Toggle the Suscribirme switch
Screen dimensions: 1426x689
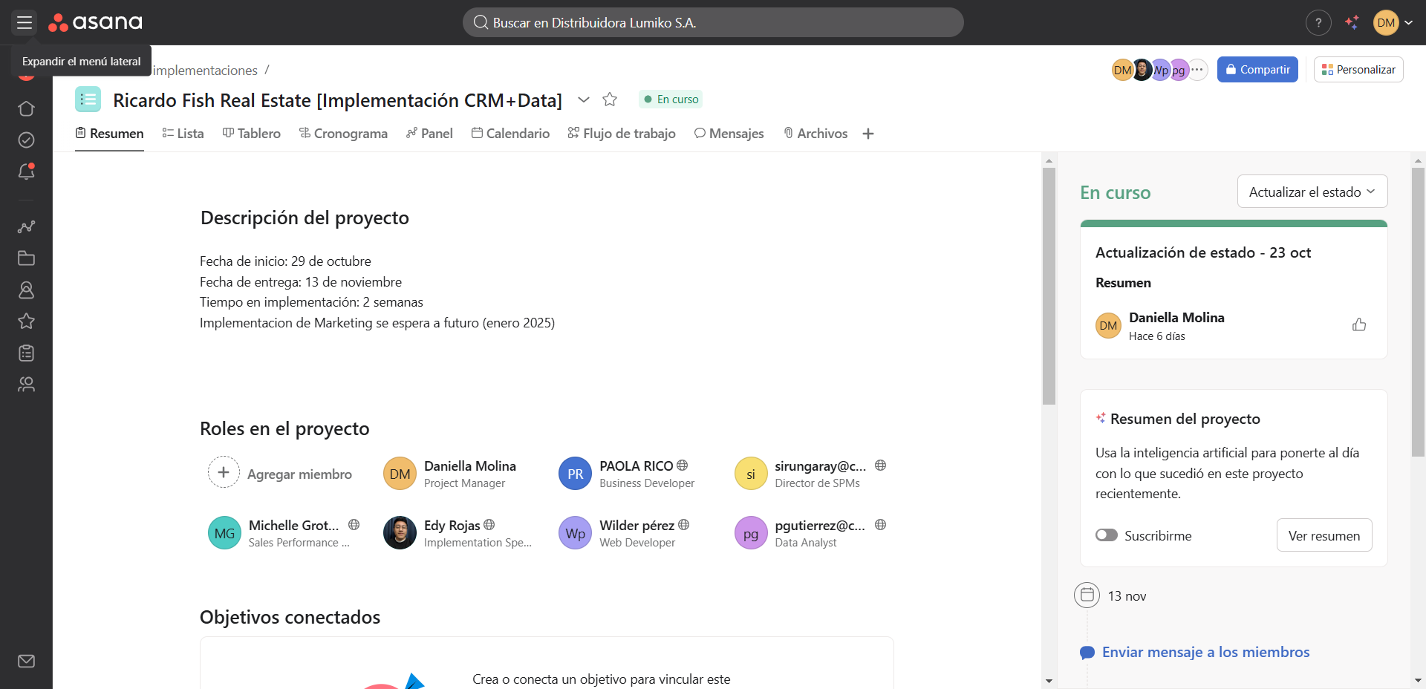(1107, 535)
